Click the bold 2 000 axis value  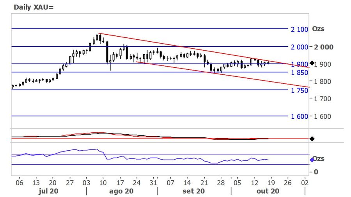point(324,47)
